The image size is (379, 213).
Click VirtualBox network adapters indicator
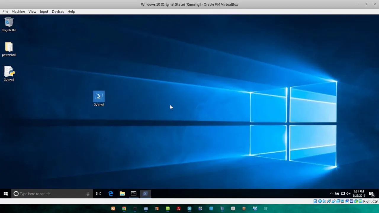(329, 201)
